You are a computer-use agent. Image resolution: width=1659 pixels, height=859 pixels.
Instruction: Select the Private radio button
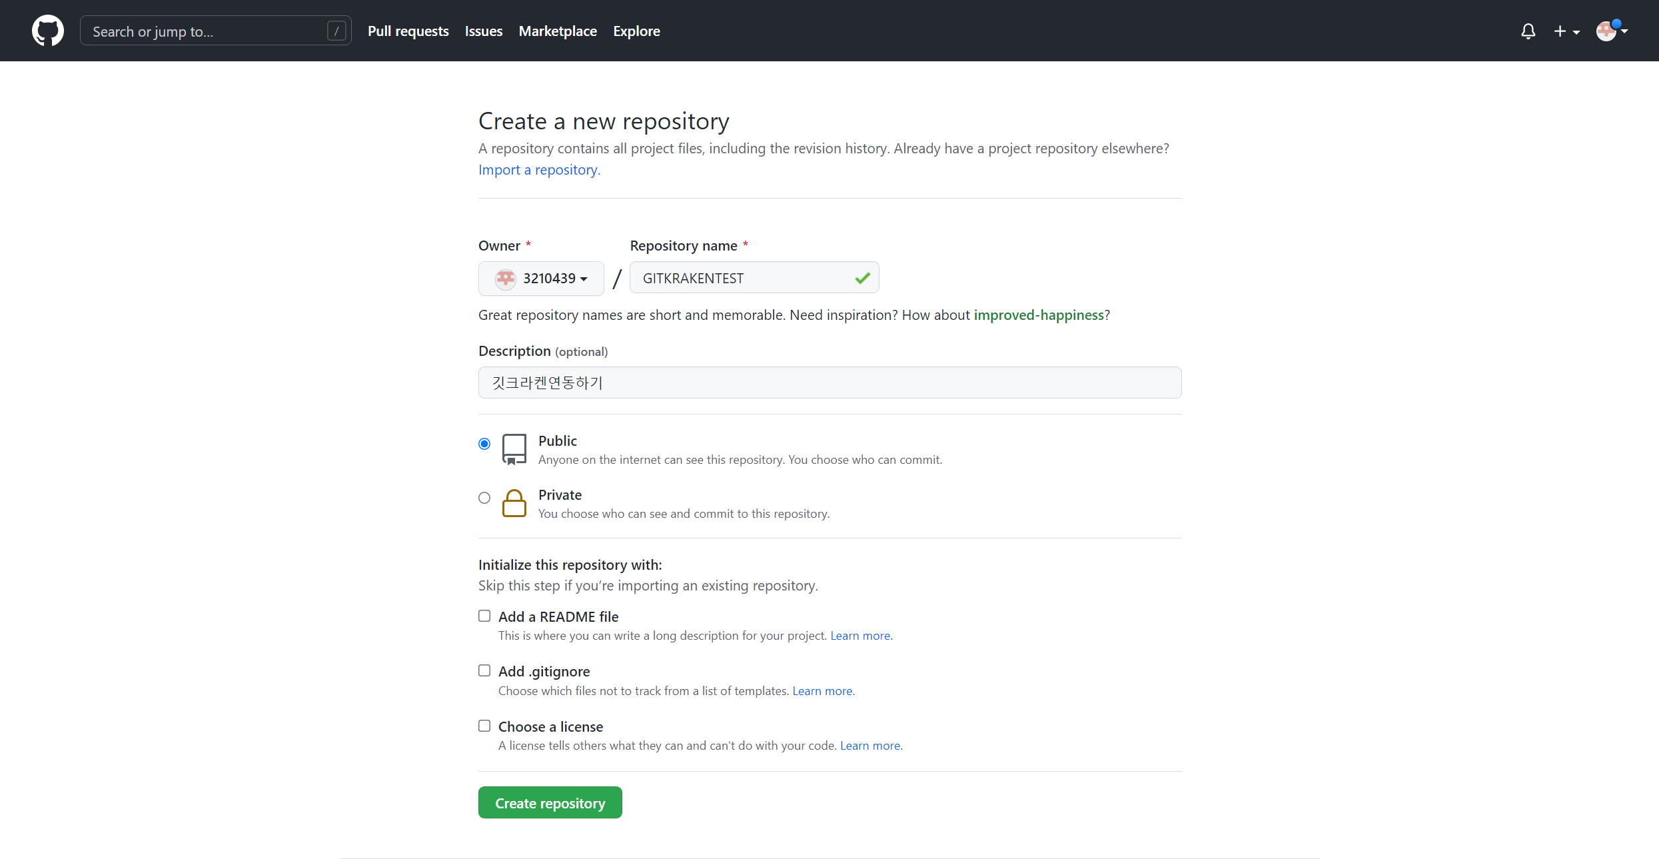484,498
